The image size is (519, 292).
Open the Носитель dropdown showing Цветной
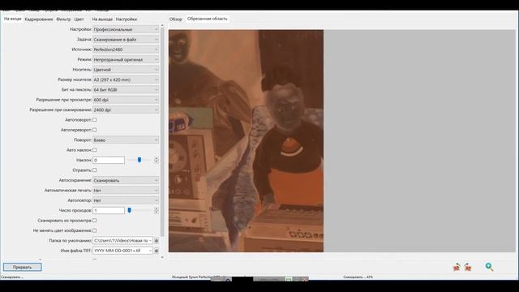tap(126, 70)
